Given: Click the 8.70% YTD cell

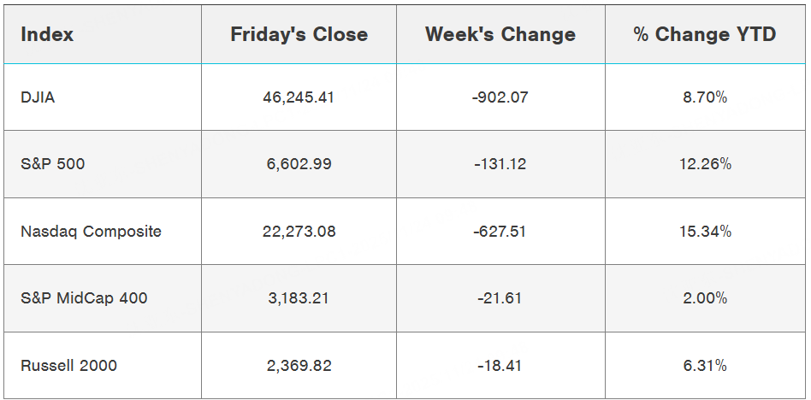Looking at the screenshot, I should point(705,97).
